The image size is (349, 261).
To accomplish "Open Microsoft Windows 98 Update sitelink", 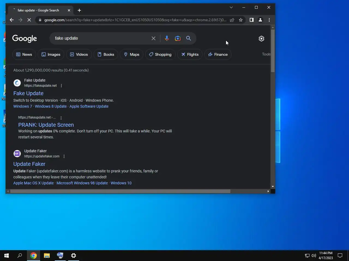I will click(x=82, y=183).
